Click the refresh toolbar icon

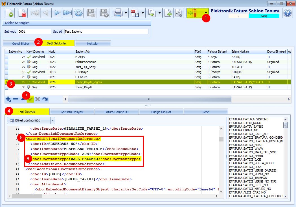[78, 13]
